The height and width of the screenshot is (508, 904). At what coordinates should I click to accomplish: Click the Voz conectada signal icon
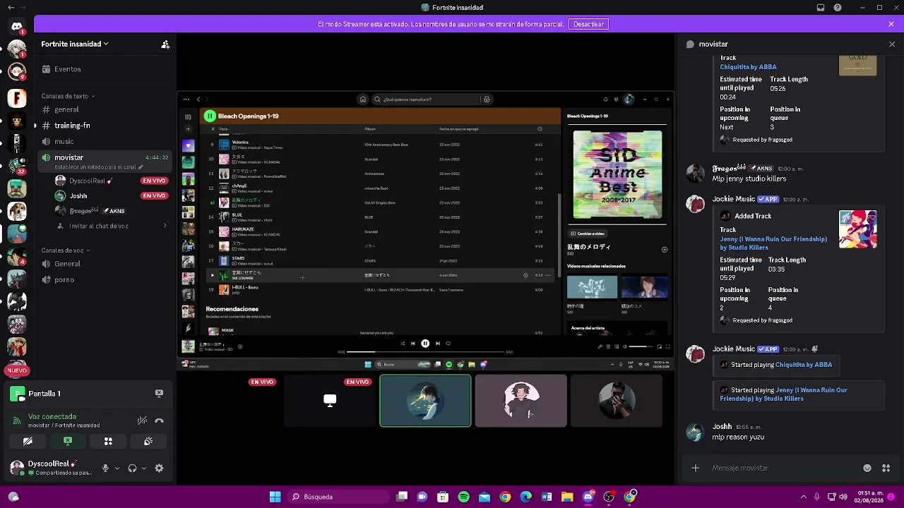pos(17,421)
